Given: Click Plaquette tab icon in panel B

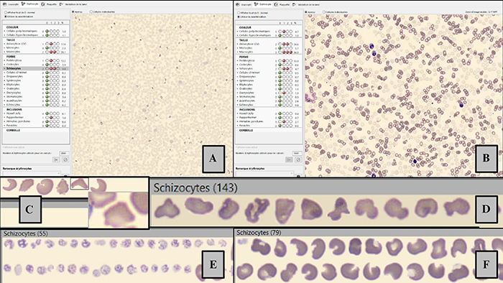Looking at the screenshot, I should tap(276, 4).
